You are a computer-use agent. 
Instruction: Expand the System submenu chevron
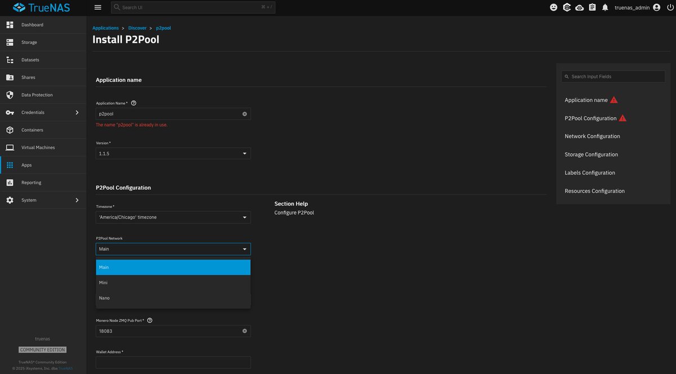coord(77,200)
